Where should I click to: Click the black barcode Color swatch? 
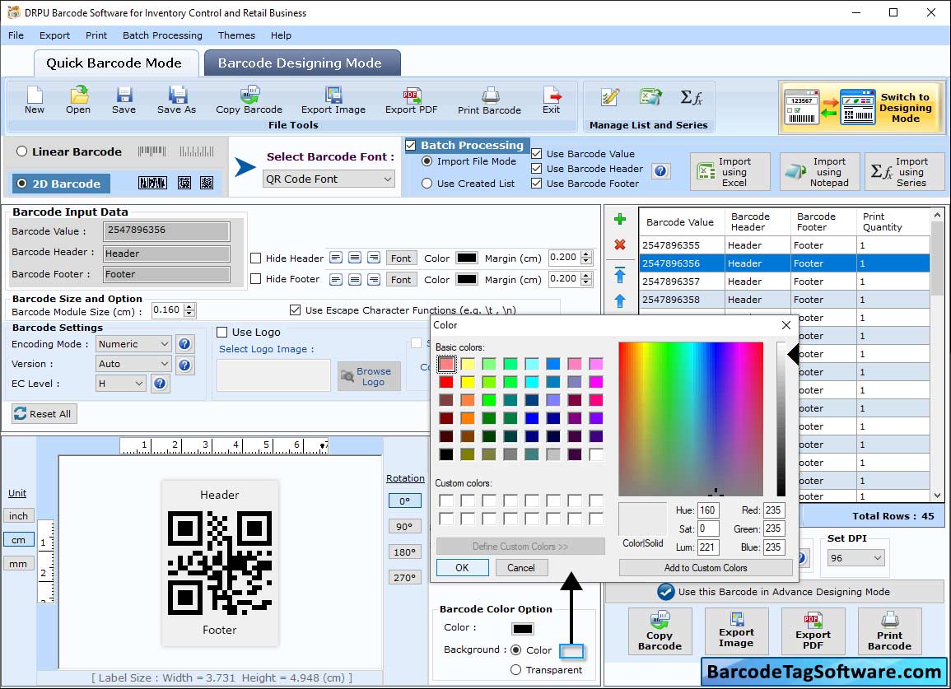522,628
